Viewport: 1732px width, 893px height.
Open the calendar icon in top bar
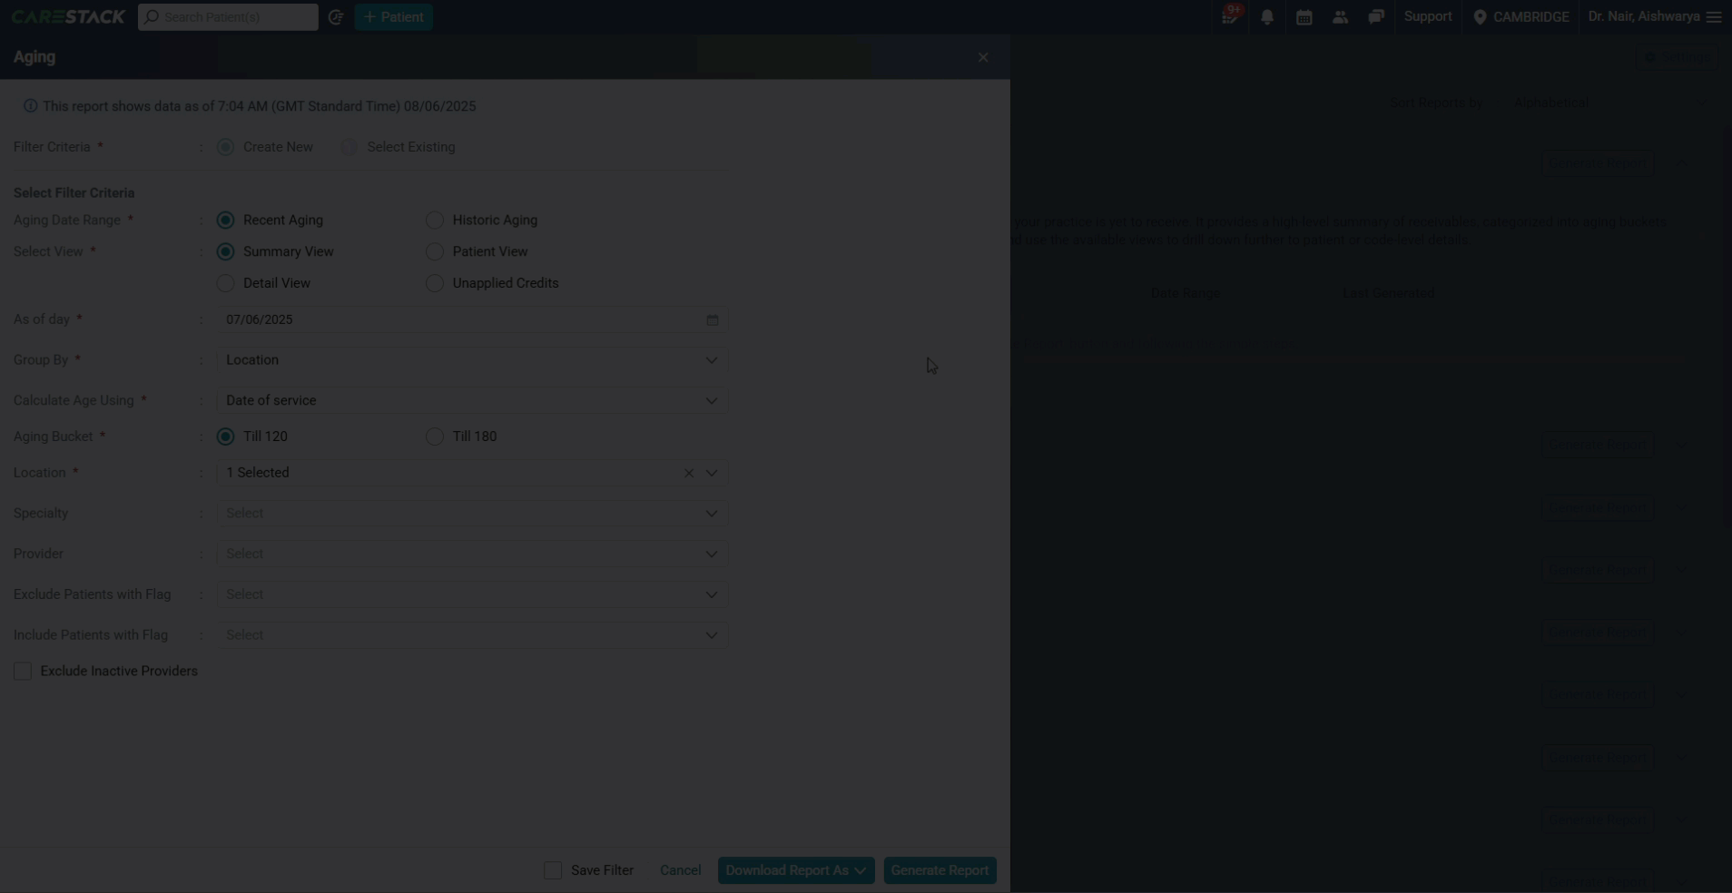(1304, 16)
